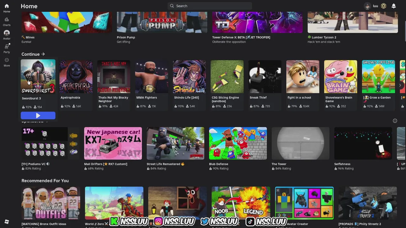The width and height of the screenshot is (406, 228).
Task: Open the MMA Fighters thumbnail
Action: tap(151, 77)
